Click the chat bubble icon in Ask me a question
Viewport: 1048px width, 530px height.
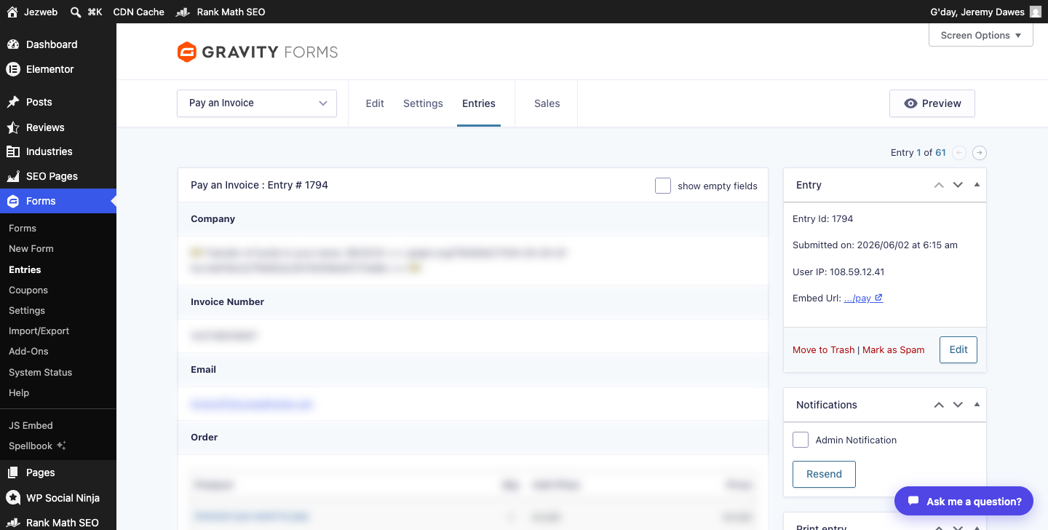pos(913,501)
